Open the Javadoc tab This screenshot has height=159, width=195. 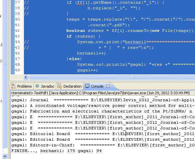(x=45, y=86)
